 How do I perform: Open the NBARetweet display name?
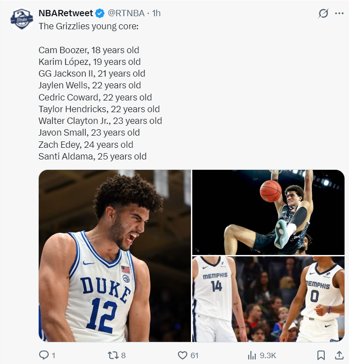[x=66, y=13]
